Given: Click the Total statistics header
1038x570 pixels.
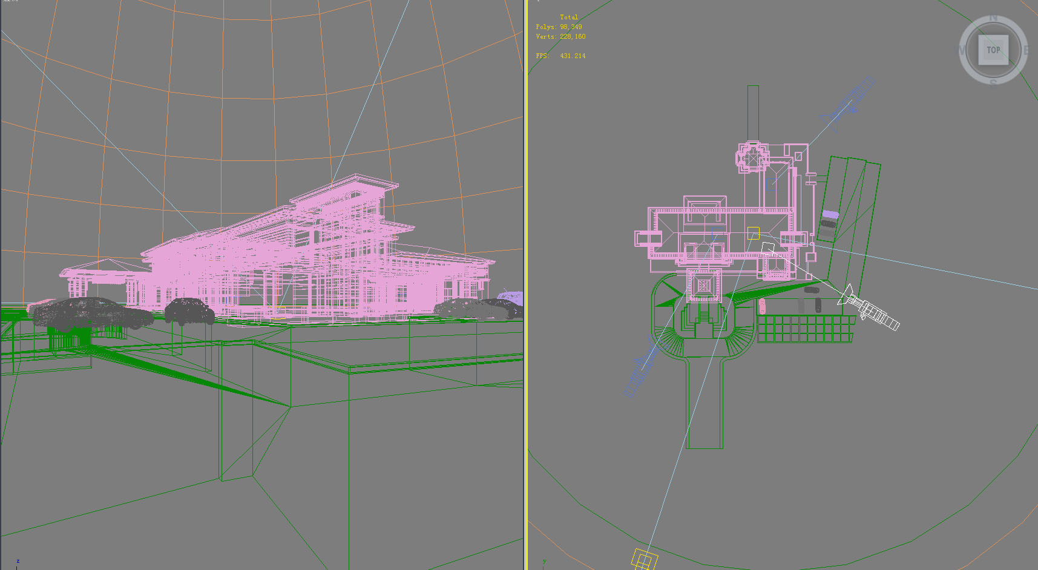Looking at the screenshot, I should pyautogui.click(x=569, y=17).
